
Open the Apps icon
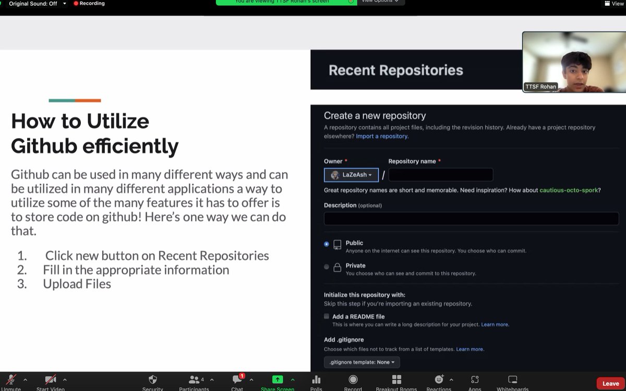[475, 380]
